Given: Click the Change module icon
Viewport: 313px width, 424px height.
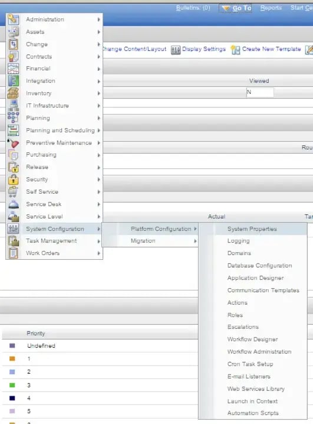Looking at the screenshot, I should click(x=13, y=44).
